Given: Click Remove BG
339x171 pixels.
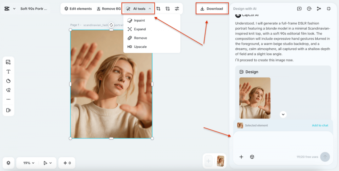Looking at the screenshot, I should click(x=109, y=9).
